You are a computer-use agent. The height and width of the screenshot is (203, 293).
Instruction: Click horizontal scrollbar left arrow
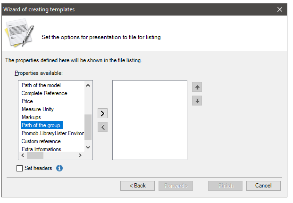pos(23,155)
